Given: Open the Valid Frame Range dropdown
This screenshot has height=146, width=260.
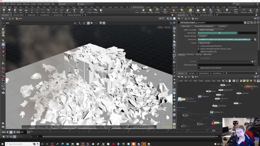Looking at the screenshot, I should point(211,30).
